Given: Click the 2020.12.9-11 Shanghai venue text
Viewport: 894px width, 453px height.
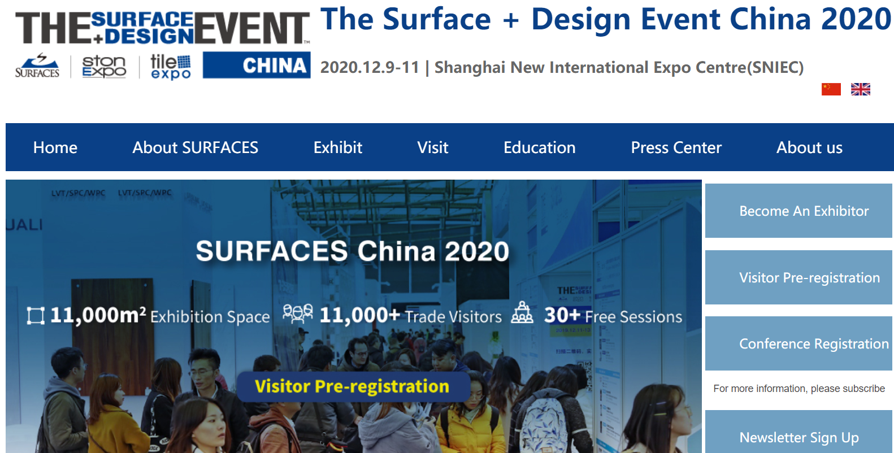Looking at the screenshot, I should coord(562,67).
